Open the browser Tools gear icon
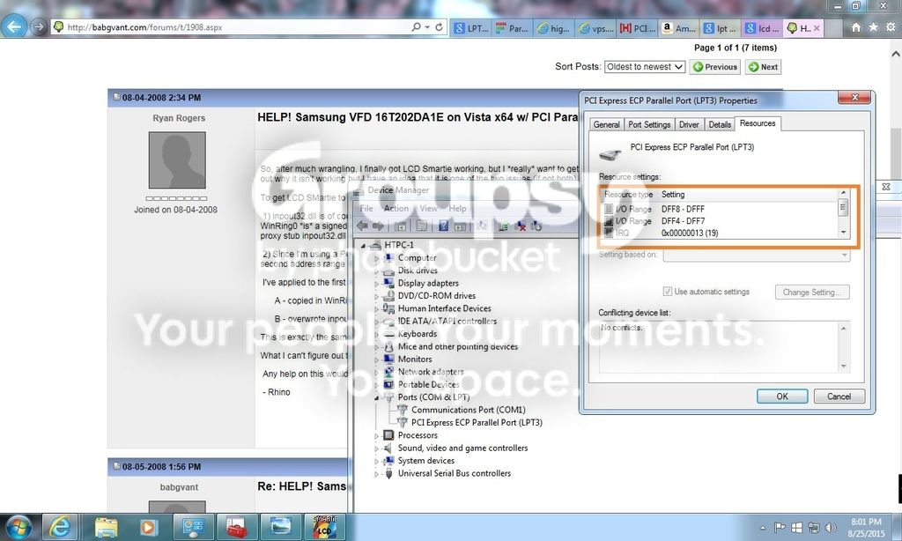This screenshot has width=902, height=541. tap(891, 27)
